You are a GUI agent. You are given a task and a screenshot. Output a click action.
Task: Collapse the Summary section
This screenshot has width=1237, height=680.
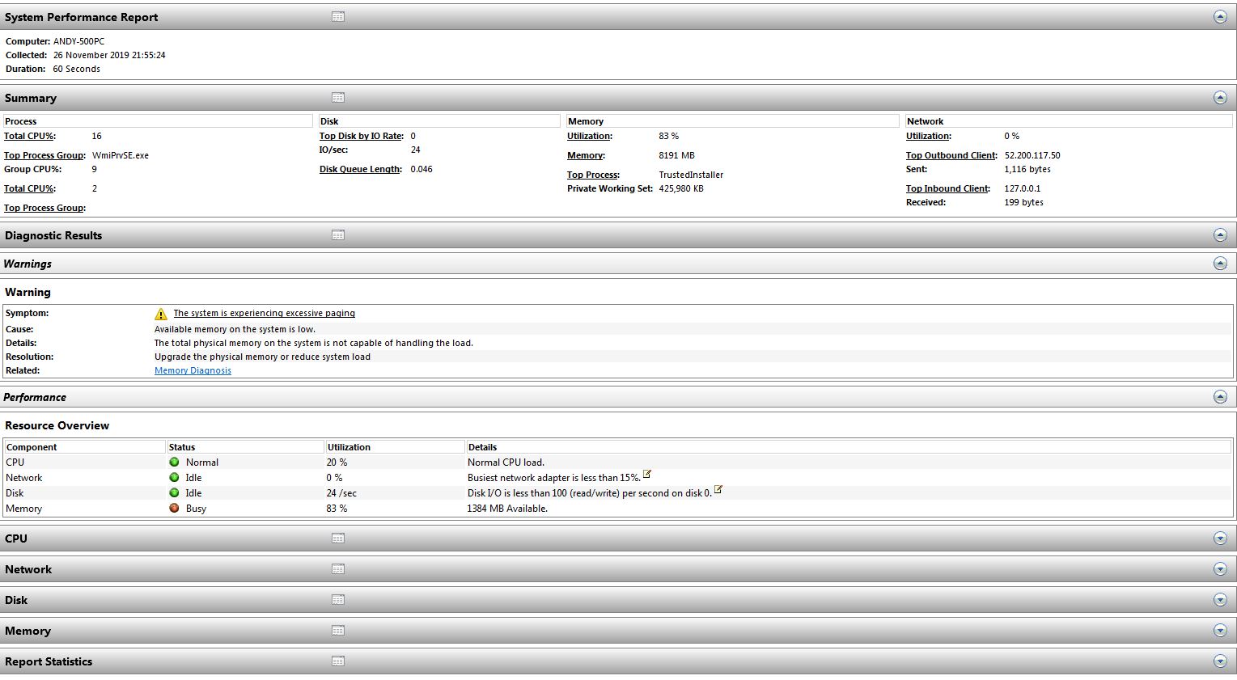pyautogui.click(x=1220, y=98)
